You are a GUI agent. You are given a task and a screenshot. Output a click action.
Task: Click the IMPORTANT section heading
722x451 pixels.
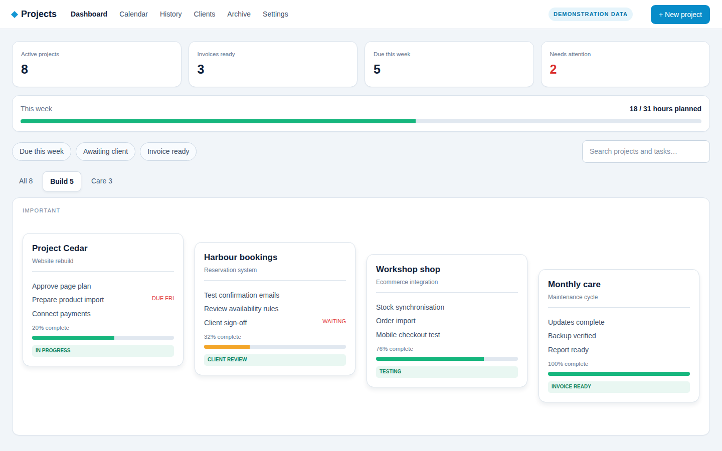[x=41, y=210]
